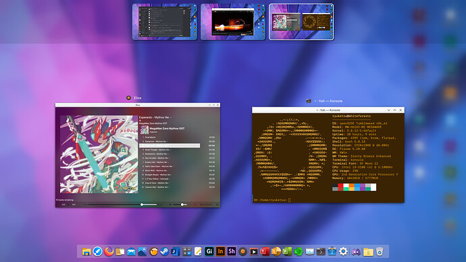Open the trash bin in the dock
Image resolution: width=466 pixels, height=262 pixels.
(380, 252)
